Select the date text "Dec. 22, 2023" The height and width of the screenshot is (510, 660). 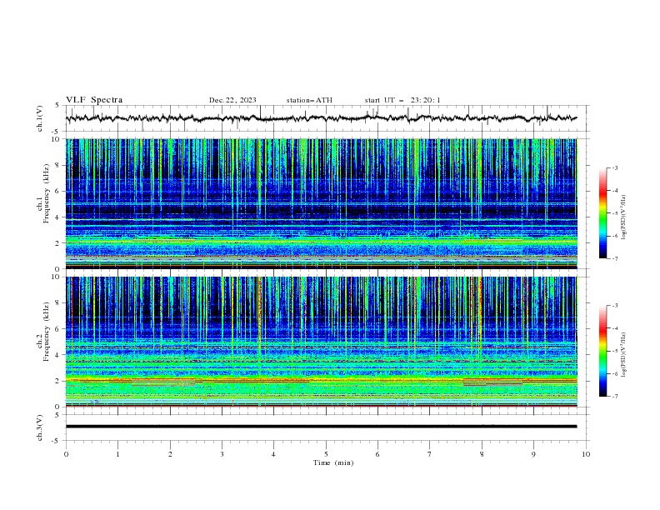[232, 100]
